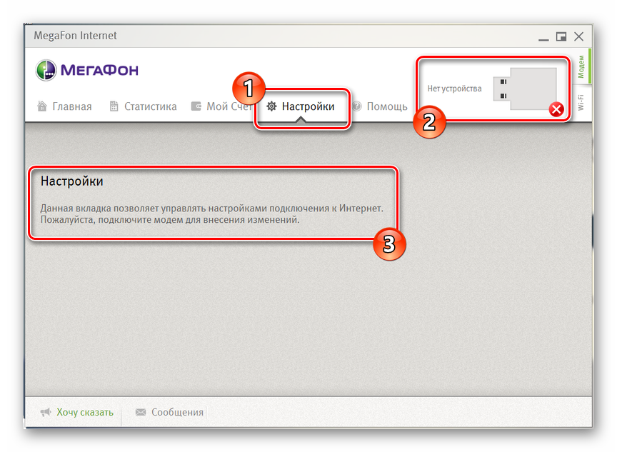Click the text 'Данная вкладка позволяет управлять'
This screenshot has width=617, height=452.
[123, 208]
